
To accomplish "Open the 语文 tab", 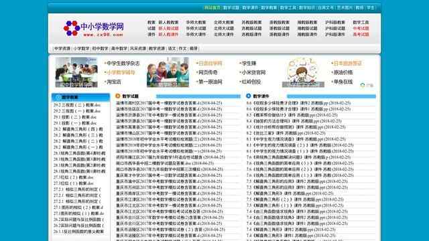I will pos(172,48).
